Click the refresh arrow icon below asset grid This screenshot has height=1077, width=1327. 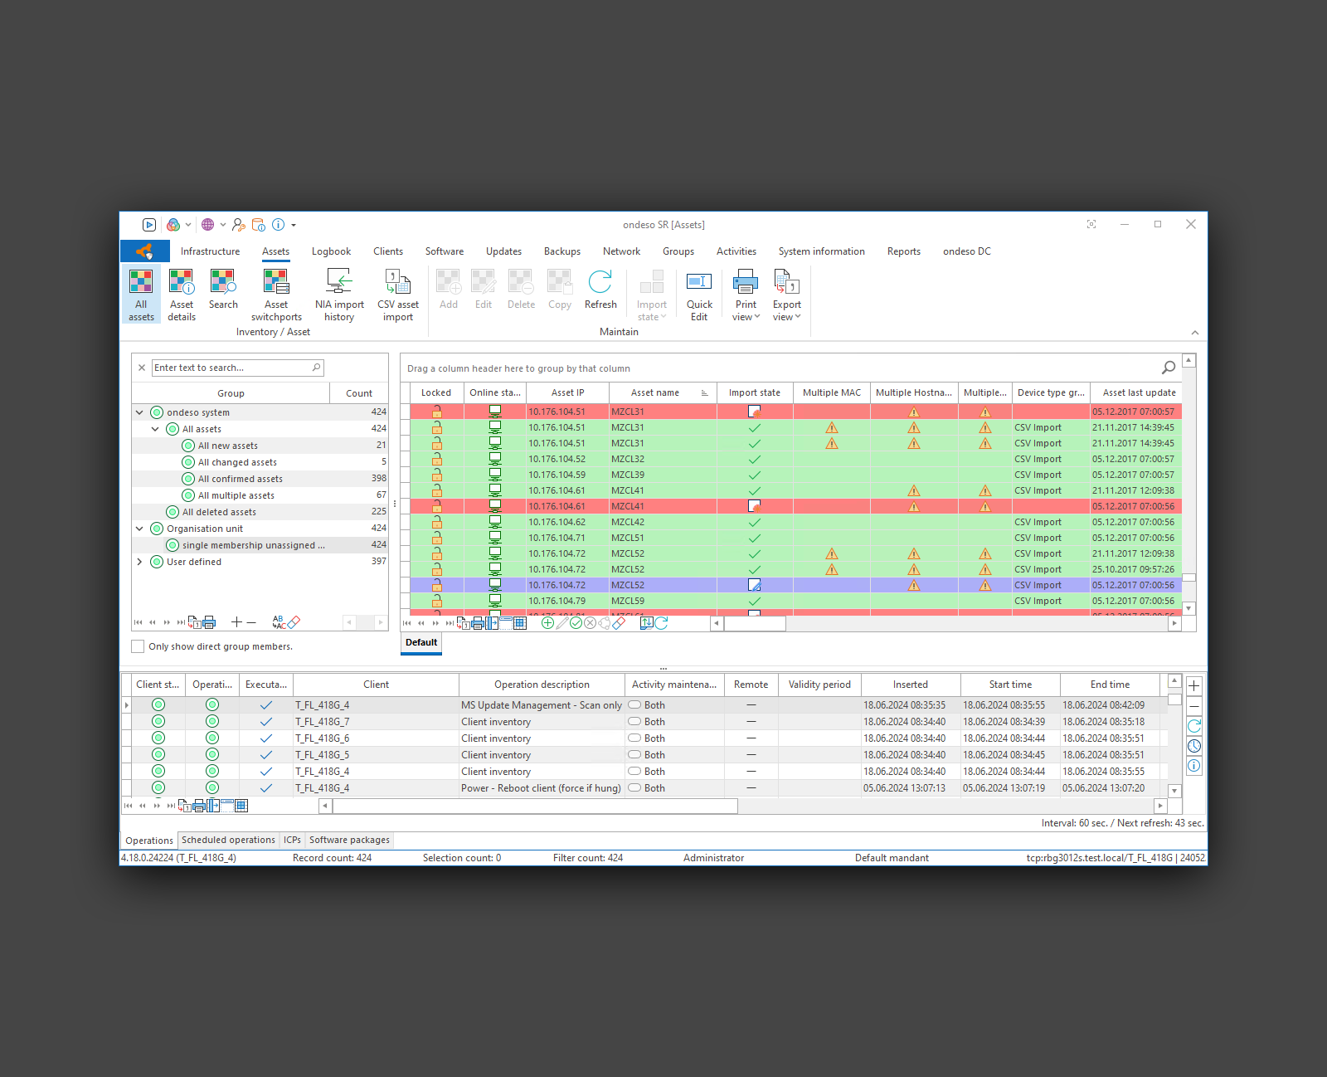661,623
